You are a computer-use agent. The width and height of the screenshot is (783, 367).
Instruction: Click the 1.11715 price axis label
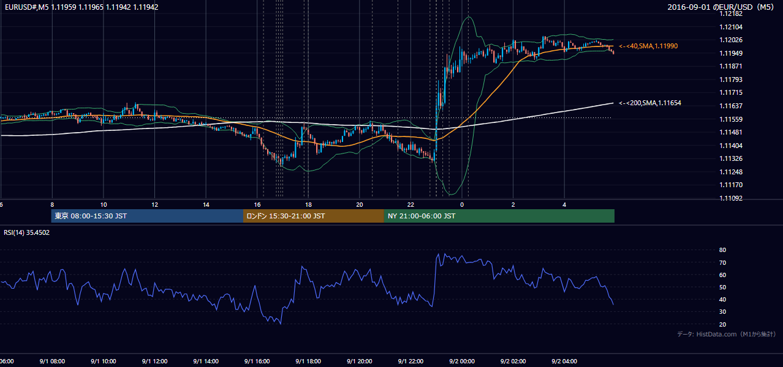coord(731,92)
